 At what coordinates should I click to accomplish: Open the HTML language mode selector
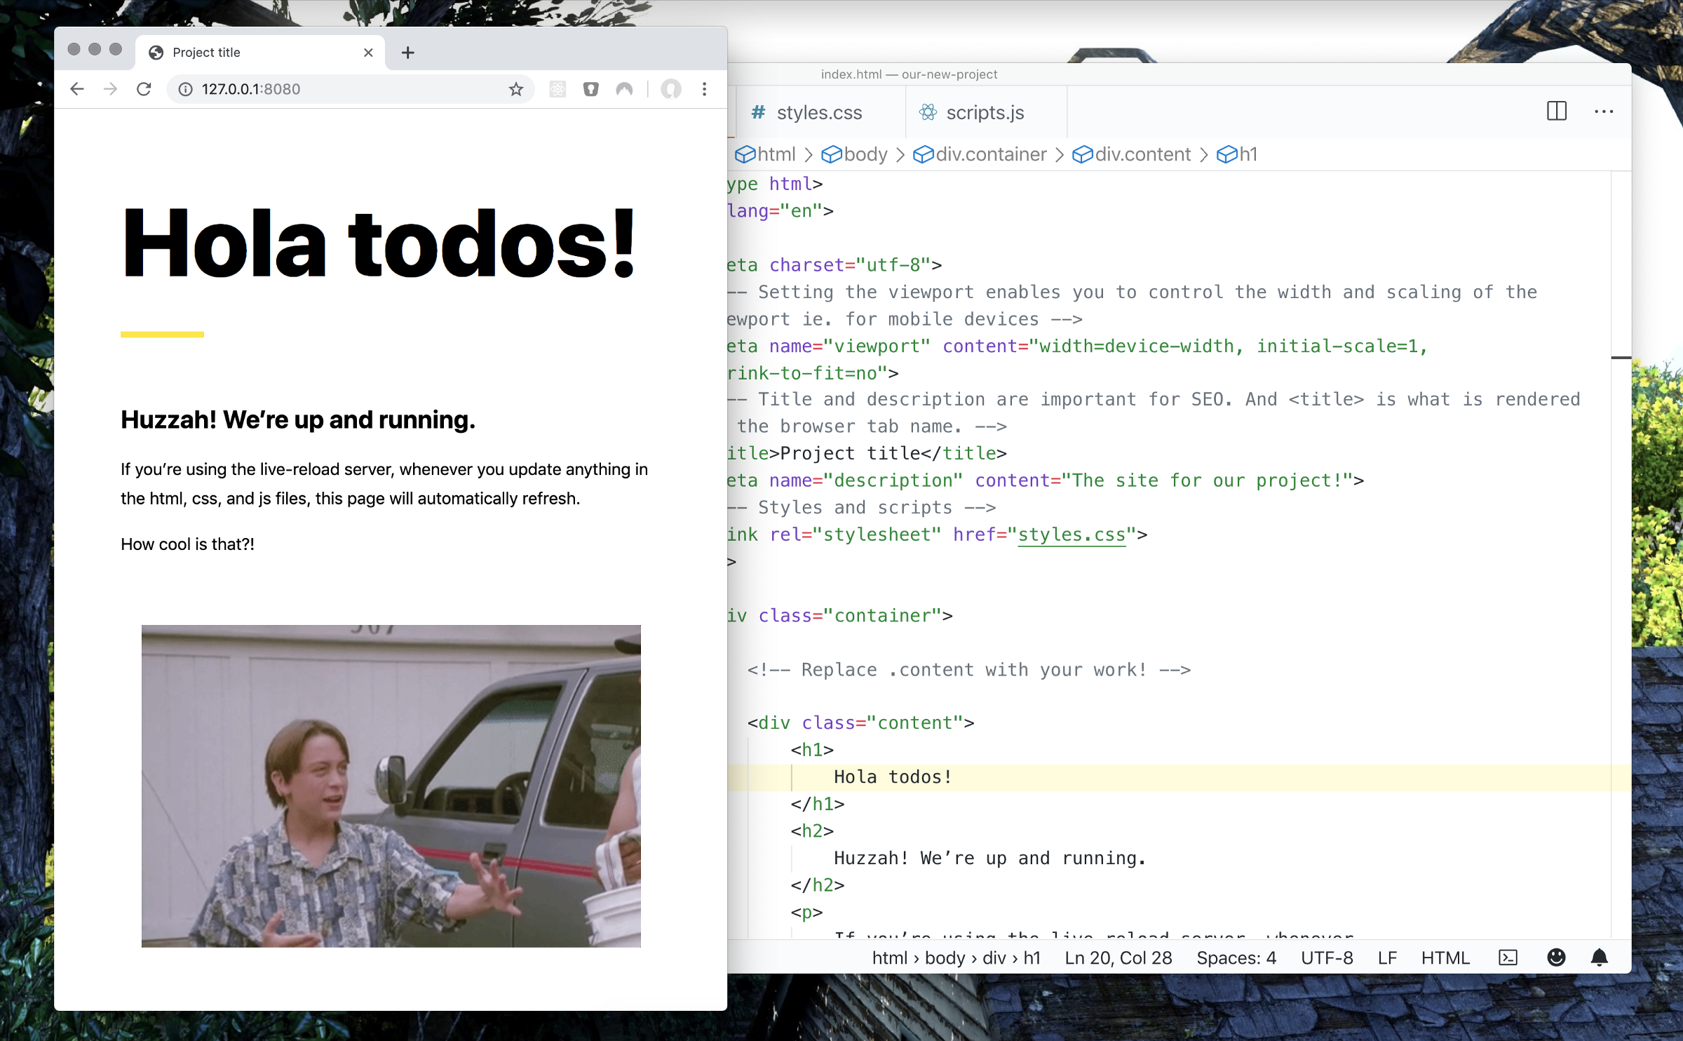tap(1445, 958)
